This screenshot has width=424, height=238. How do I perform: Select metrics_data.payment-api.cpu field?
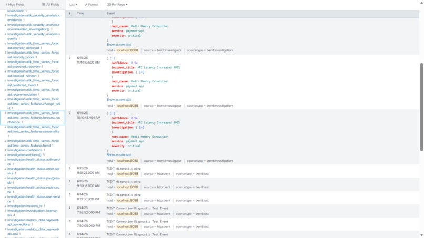click(33, 232)
